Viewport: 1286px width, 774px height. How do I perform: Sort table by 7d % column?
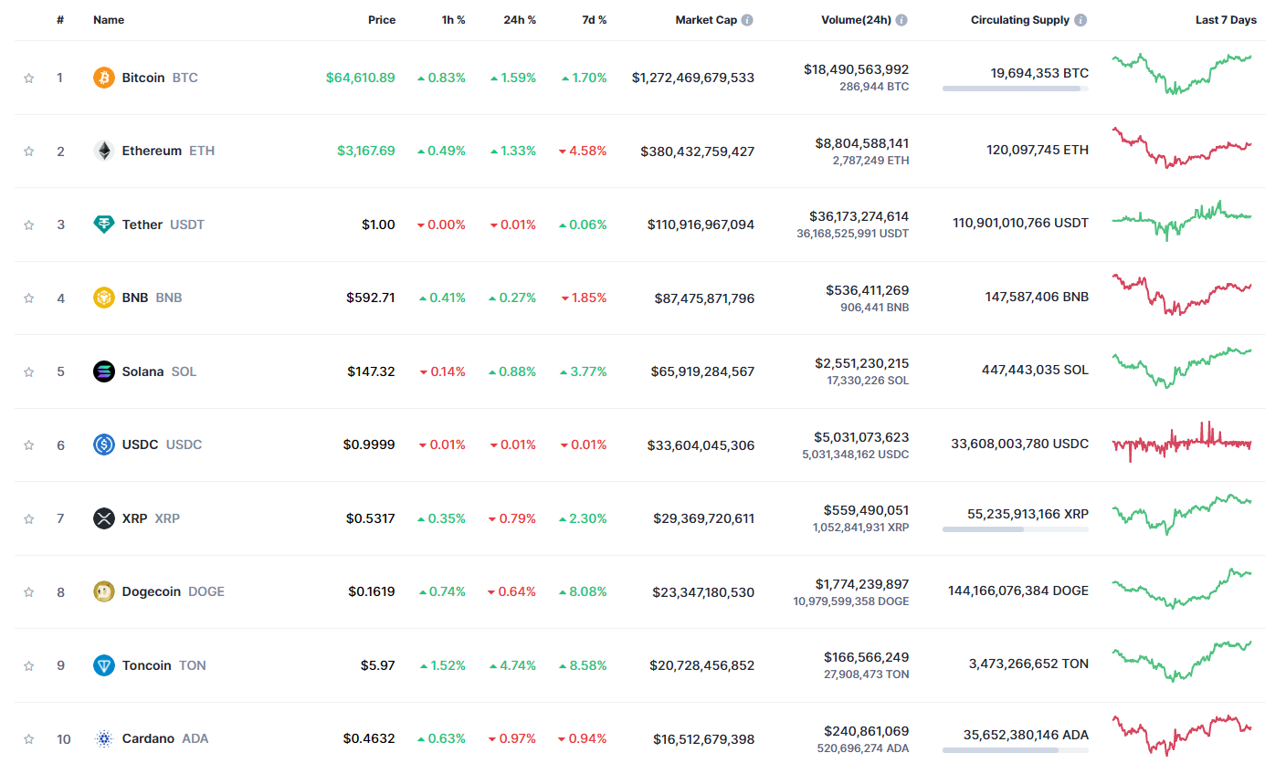pos(595,20)
